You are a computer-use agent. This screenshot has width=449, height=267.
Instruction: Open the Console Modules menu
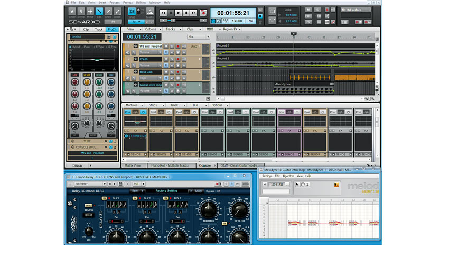click(134, 105)
